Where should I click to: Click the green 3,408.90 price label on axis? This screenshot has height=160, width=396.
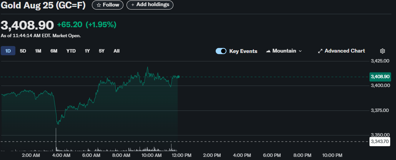[380, 77]
